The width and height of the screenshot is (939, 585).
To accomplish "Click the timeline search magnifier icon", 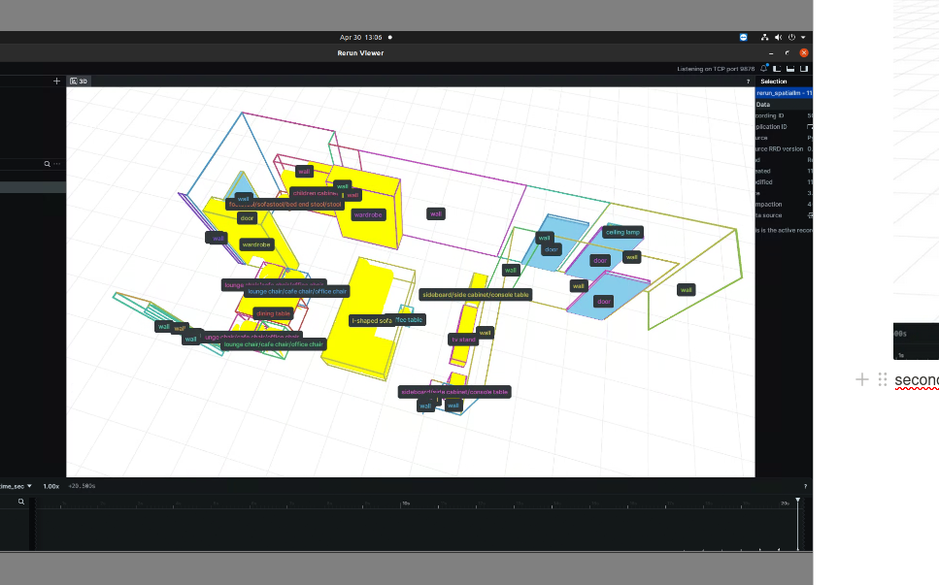I will click(x=21, y=502).
